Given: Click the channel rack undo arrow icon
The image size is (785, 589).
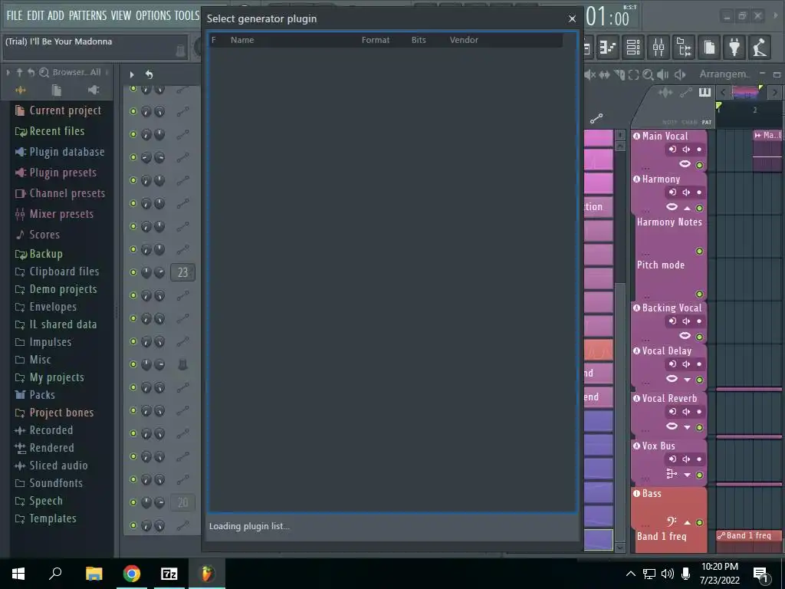Looking at the screenshot, I should (149, 74).
